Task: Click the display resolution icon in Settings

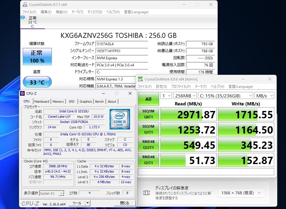Action: 147,193
